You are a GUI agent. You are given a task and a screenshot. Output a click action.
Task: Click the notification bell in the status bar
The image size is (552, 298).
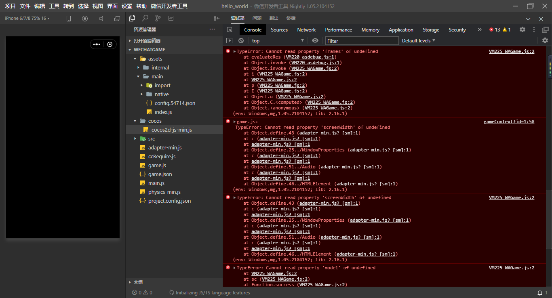pyautogui.click(x=540, y=292)
